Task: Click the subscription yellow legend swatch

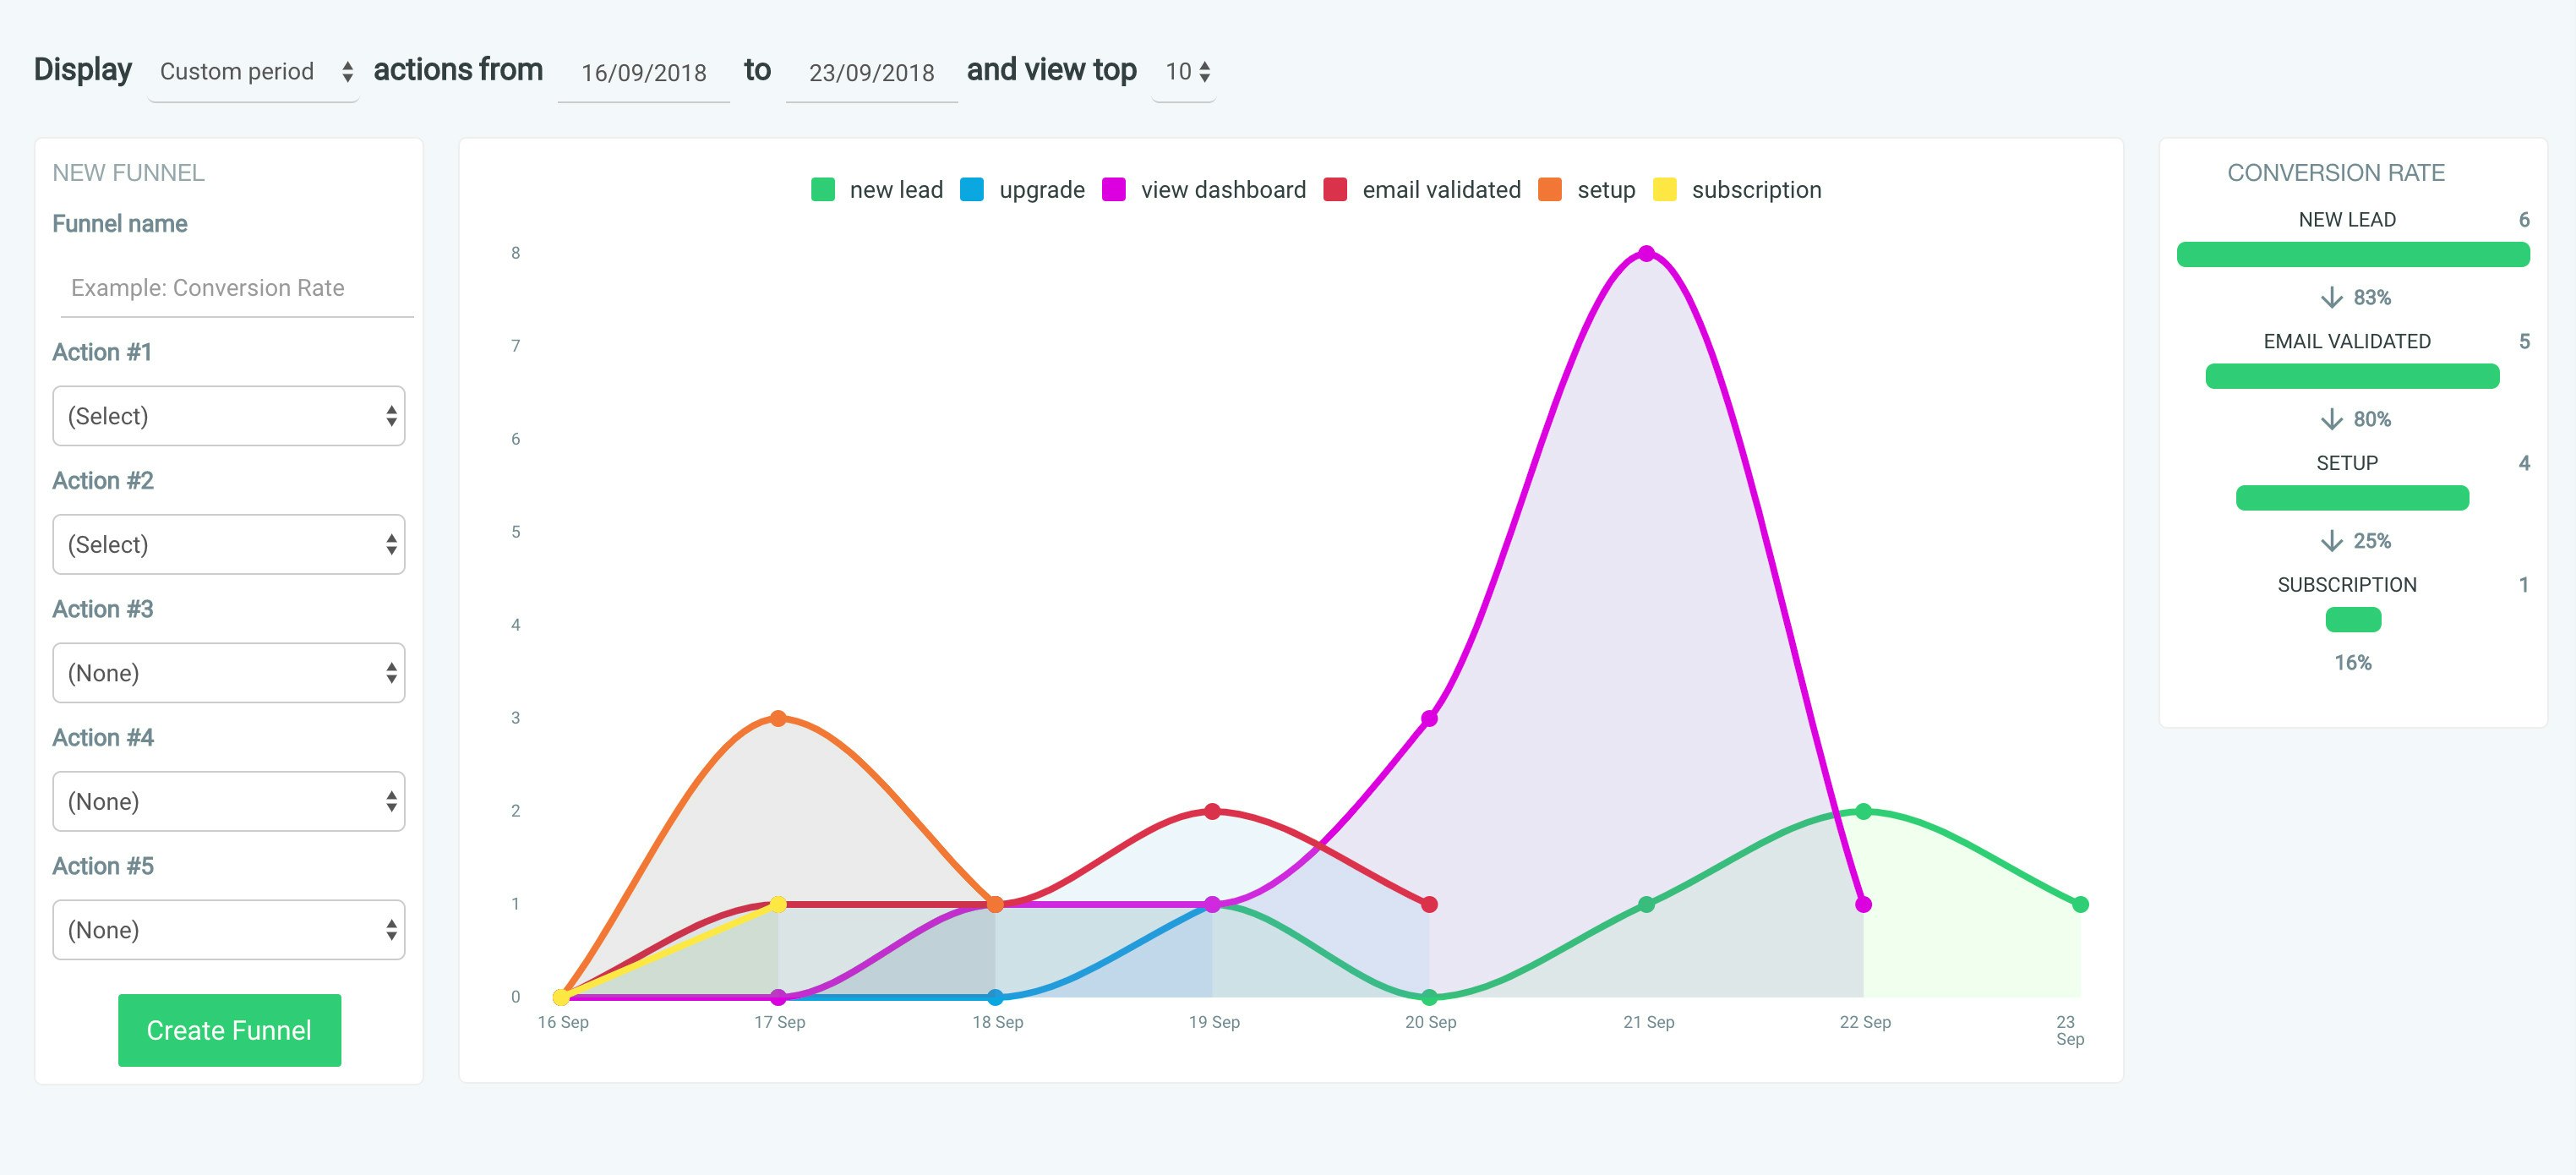Action: [x=1665, y=189]
